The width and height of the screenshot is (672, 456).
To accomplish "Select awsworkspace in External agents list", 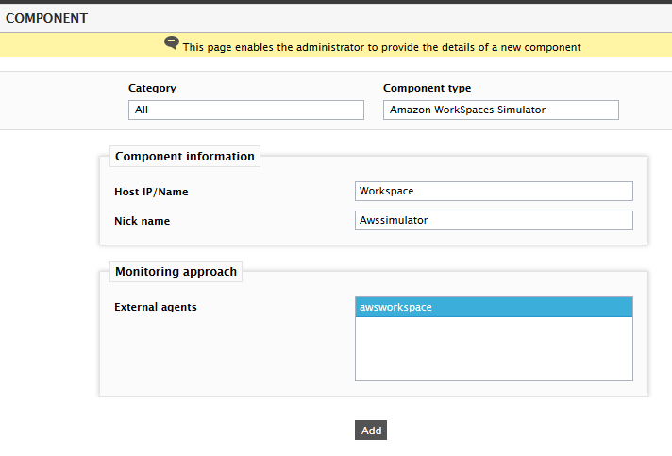I will pyautogui.click(x=494, y=307).
